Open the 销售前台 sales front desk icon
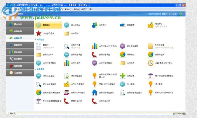 pyautogui.click(x=38, y=25)
